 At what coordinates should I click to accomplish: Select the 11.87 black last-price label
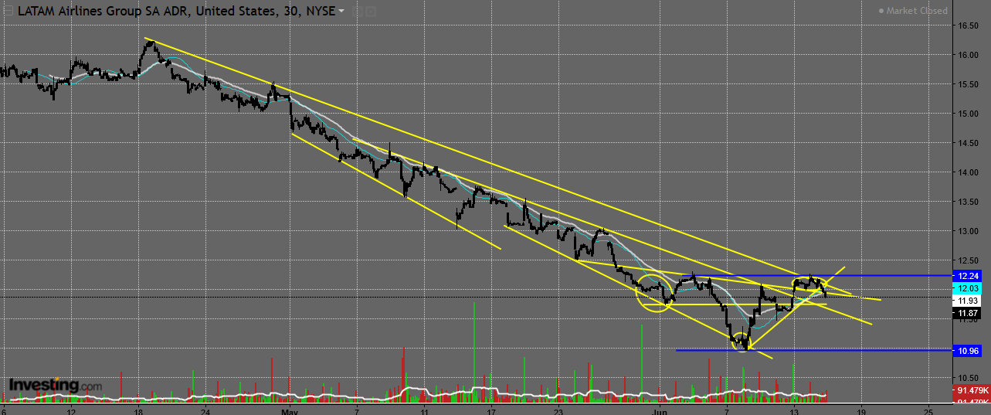969,312
